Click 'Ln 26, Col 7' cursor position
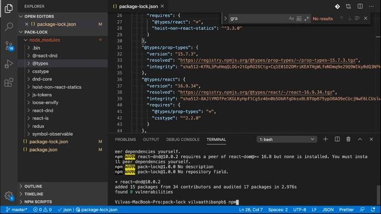The image size is (381, 214). coord(251,210)
